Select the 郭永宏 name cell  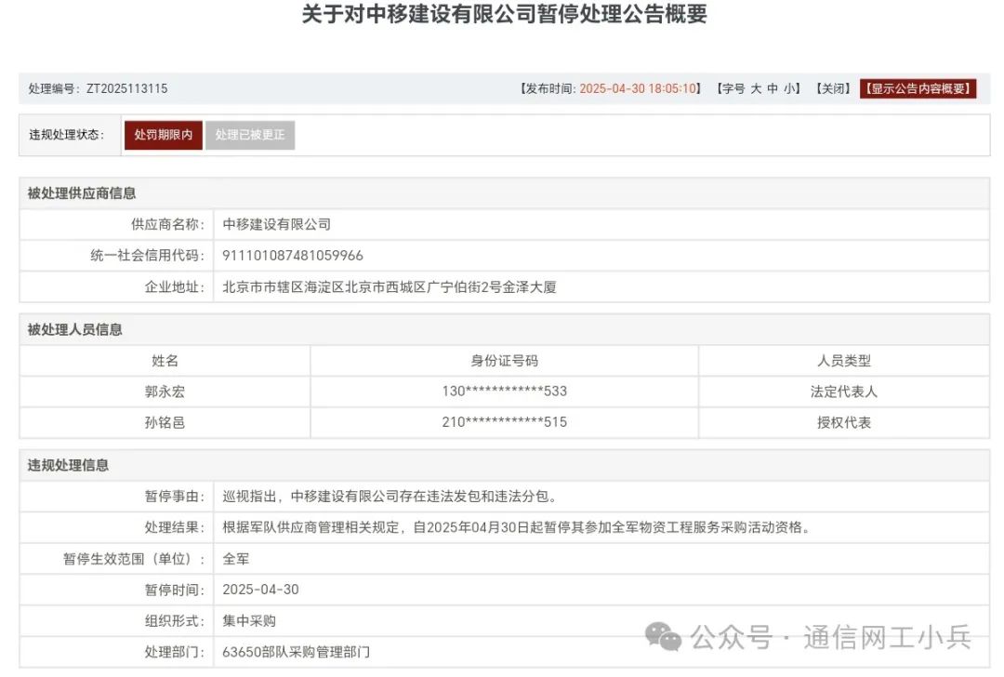(165, 392)
